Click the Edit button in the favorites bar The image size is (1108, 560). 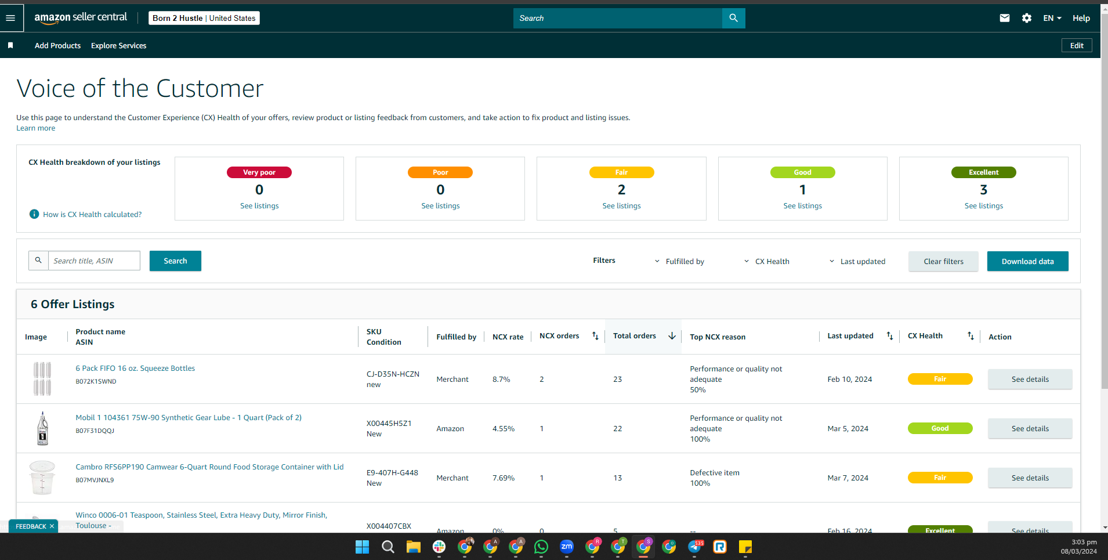1077,45
